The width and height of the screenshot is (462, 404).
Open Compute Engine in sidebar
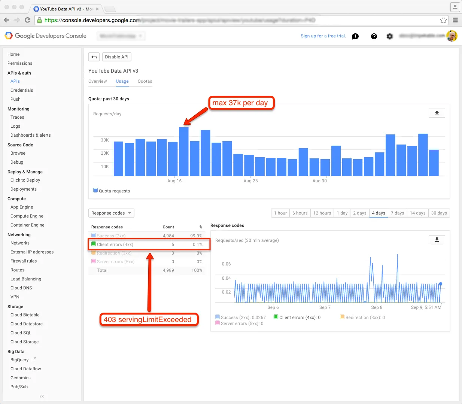27,216
